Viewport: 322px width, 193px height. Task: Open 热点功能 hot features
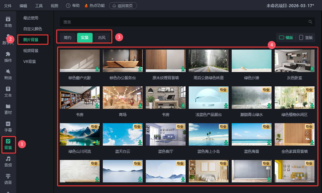pos(95,6)
